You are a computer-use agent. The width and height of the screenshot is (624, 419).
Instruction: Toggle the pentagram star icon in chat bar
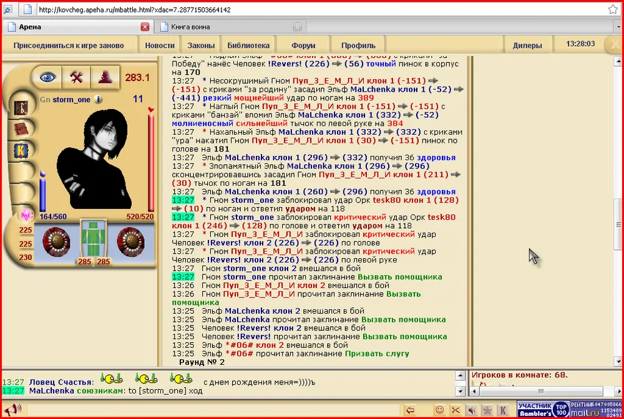[x=487, y=410]
